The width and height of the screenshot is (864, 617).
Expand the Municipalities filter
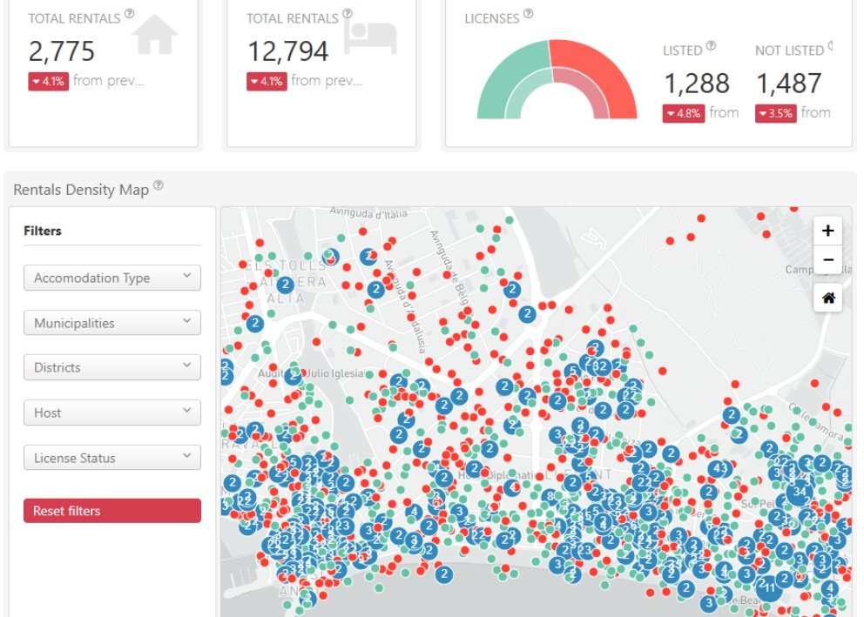[x=112, y=323]
